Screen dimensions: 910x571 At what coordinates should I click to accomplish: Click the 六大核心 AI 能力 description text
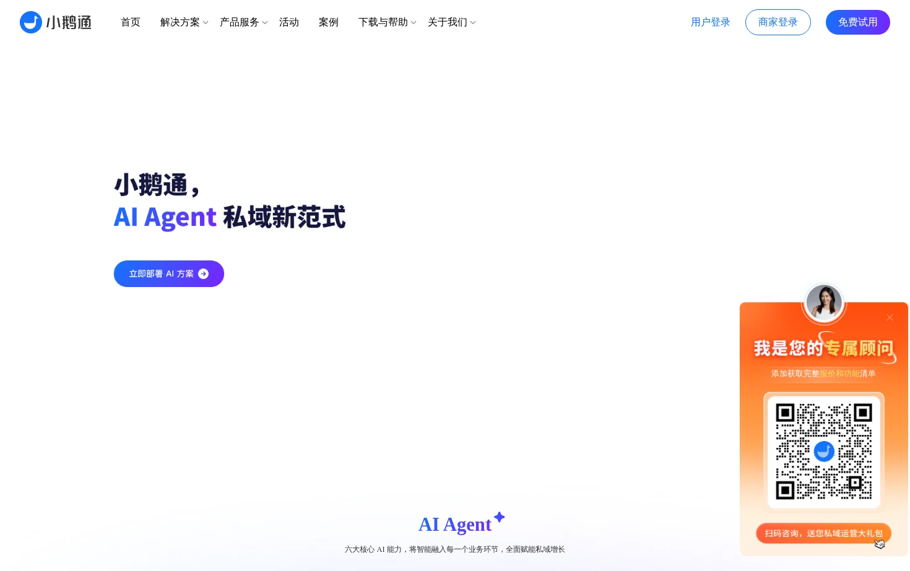pos(455,549)
